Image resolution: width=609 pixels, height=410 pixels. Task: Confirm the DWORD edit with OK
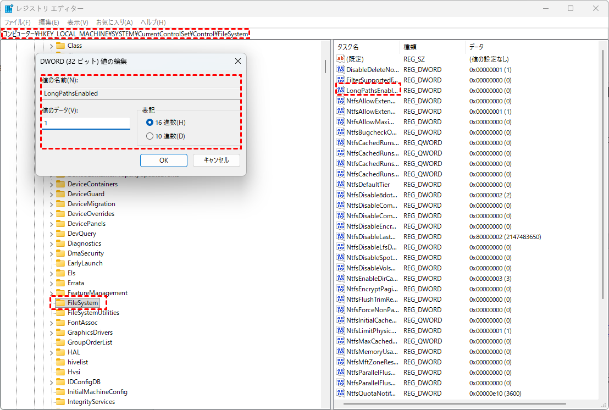pyautogui.click(x=163, y=160)
